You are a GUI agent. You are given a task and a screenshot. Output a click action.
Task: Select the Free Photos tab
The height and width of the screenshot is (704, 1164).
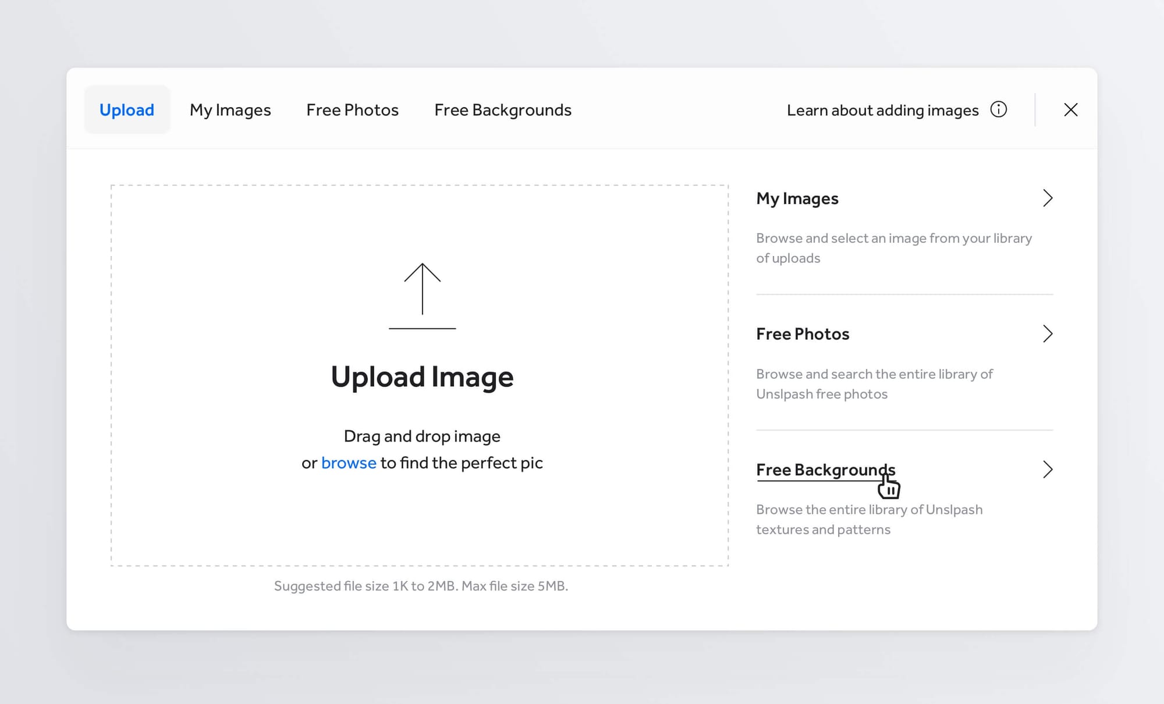coord(352,110)
